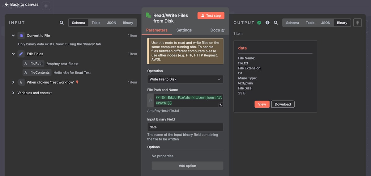
Task: Click the lightning bolt trigger icon
Action: (x=77, y=82)
